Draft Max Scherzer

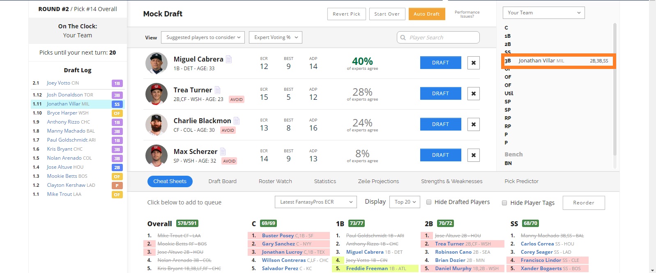[x=440, y=155]
